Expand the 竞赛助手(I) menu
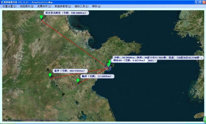The width and height of the screenshot is (206, 124). 44,6
